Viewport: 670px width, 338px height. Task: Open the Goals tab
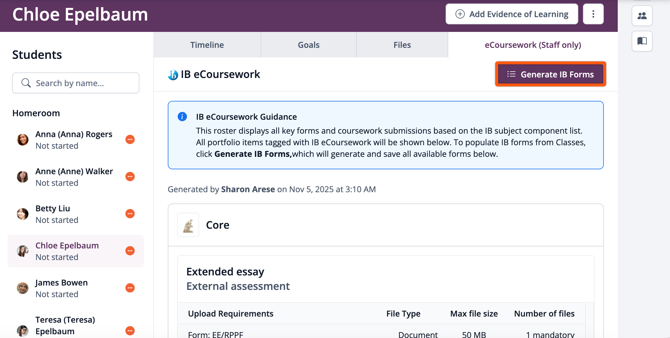click(309, 45)
